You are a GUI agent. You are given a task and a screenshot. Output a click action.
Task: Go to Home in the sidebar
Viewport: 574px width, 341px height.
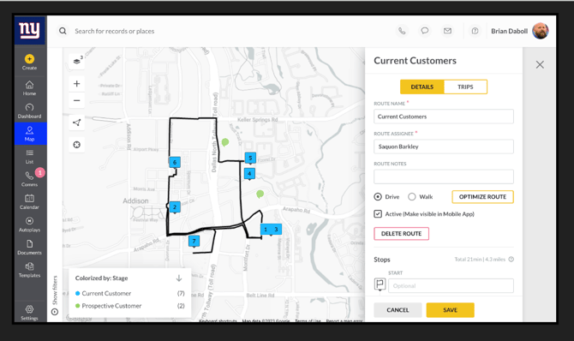click(x=29, y=88)
